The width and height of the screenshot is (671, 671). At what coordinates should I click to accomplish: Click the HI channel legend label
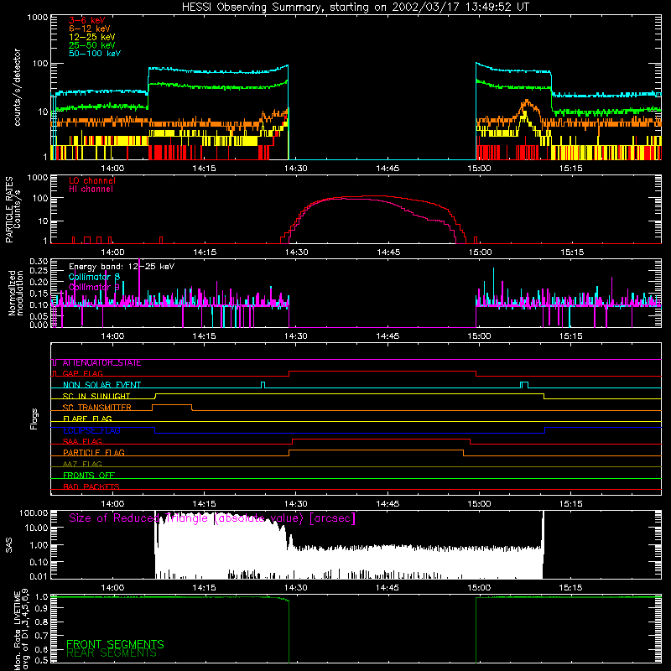[91, 189]
